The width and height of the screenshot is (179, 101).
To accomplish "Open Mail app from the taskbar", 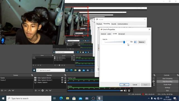I will [x=80, y=98].
